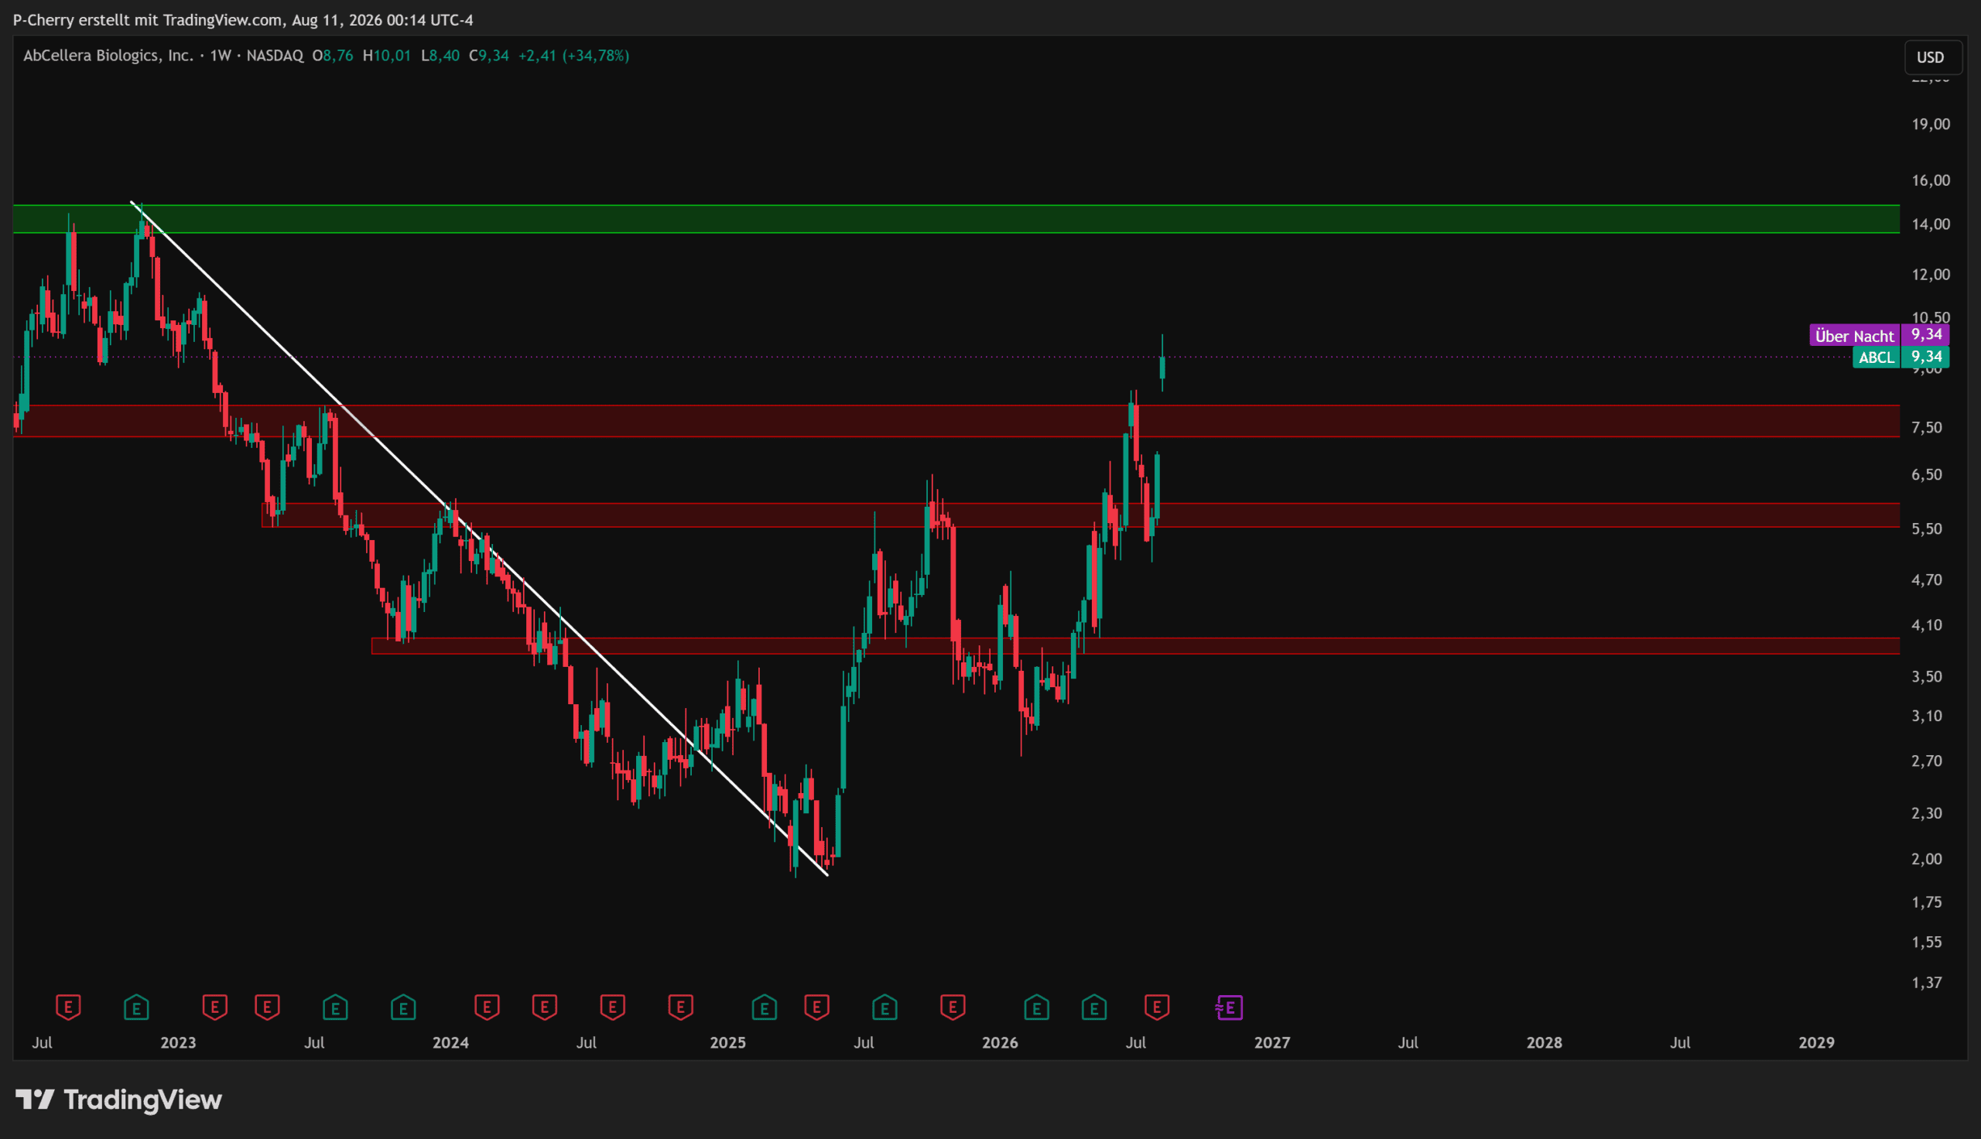The height and width of the screenshot is (1139, 1981).
Task: Click the 12,00 price scale label
Action: click(1931, 275)
